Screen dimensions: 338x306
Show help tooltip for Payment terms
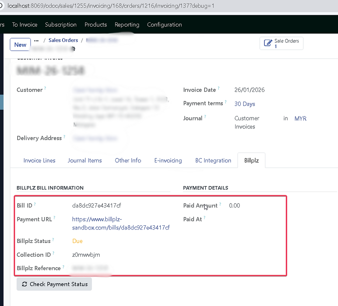pos(226,101)
